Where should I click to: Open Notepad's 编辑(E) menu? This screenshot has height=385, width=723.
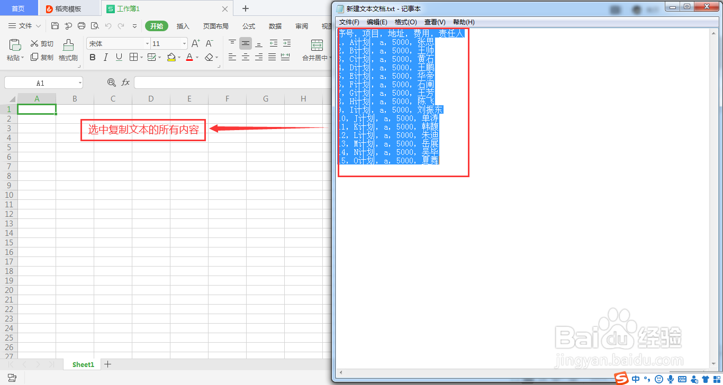377,22
